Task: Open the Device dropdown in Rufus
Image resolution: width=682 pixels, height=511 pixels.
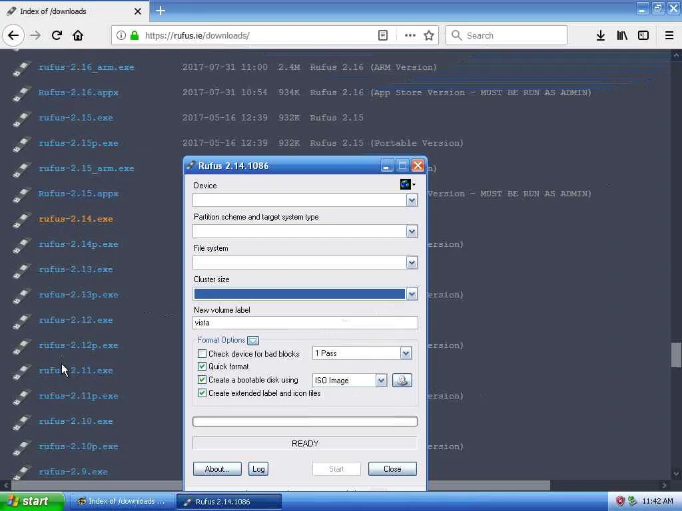Action: pos(412,200)
